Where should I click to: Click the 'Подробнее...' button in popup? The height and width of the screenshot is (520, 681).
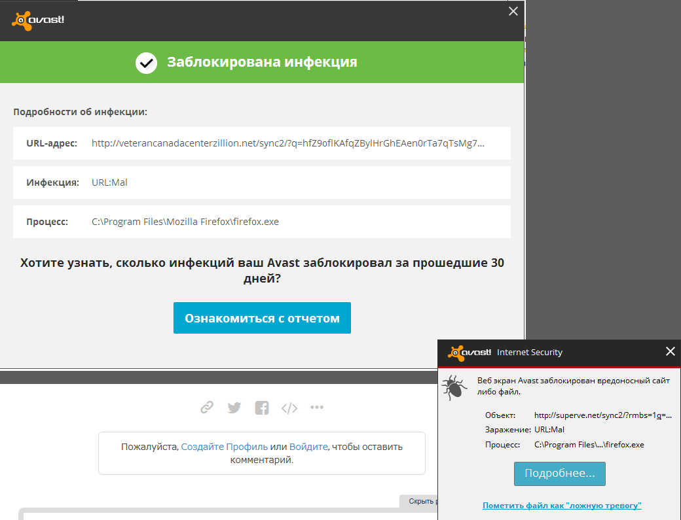tap(559, 474)
